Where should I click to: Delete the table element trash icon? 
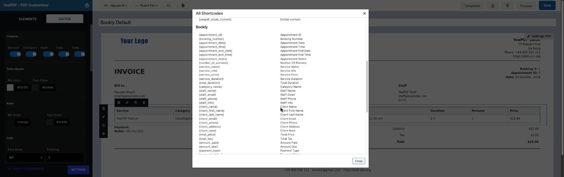click(144, 103)
